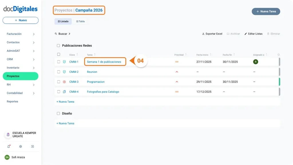Select the Exportar Excel icon

(203, 34)
